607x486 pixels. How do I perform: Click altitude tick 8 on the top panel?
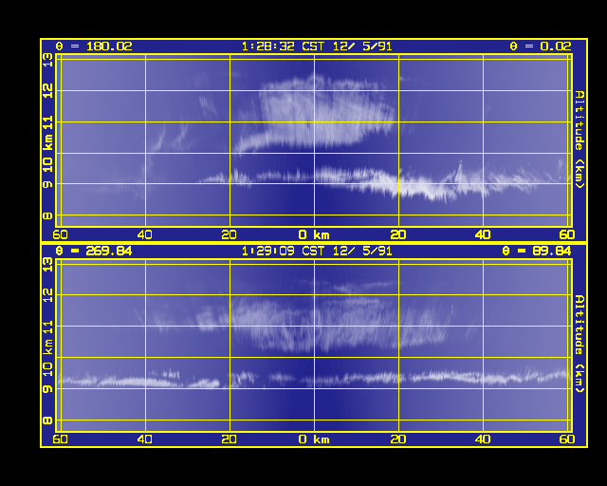coord(47,215)
